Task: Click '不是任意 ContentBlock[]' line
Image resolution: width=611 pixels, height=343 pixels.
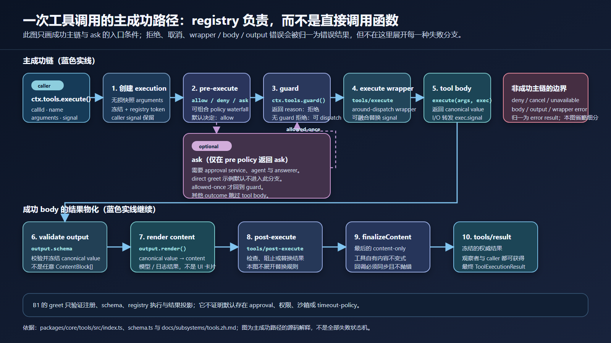Action: pos(62,267)
